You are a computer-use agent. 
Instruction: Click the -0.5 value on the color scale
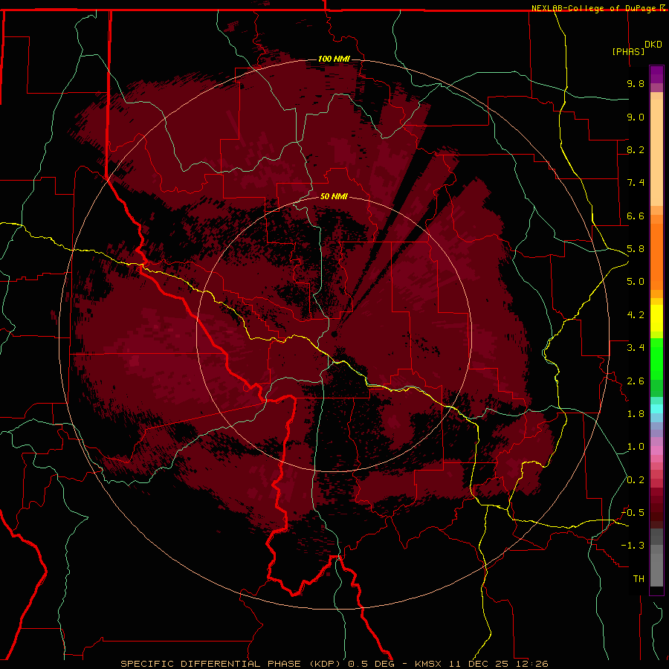633,513
